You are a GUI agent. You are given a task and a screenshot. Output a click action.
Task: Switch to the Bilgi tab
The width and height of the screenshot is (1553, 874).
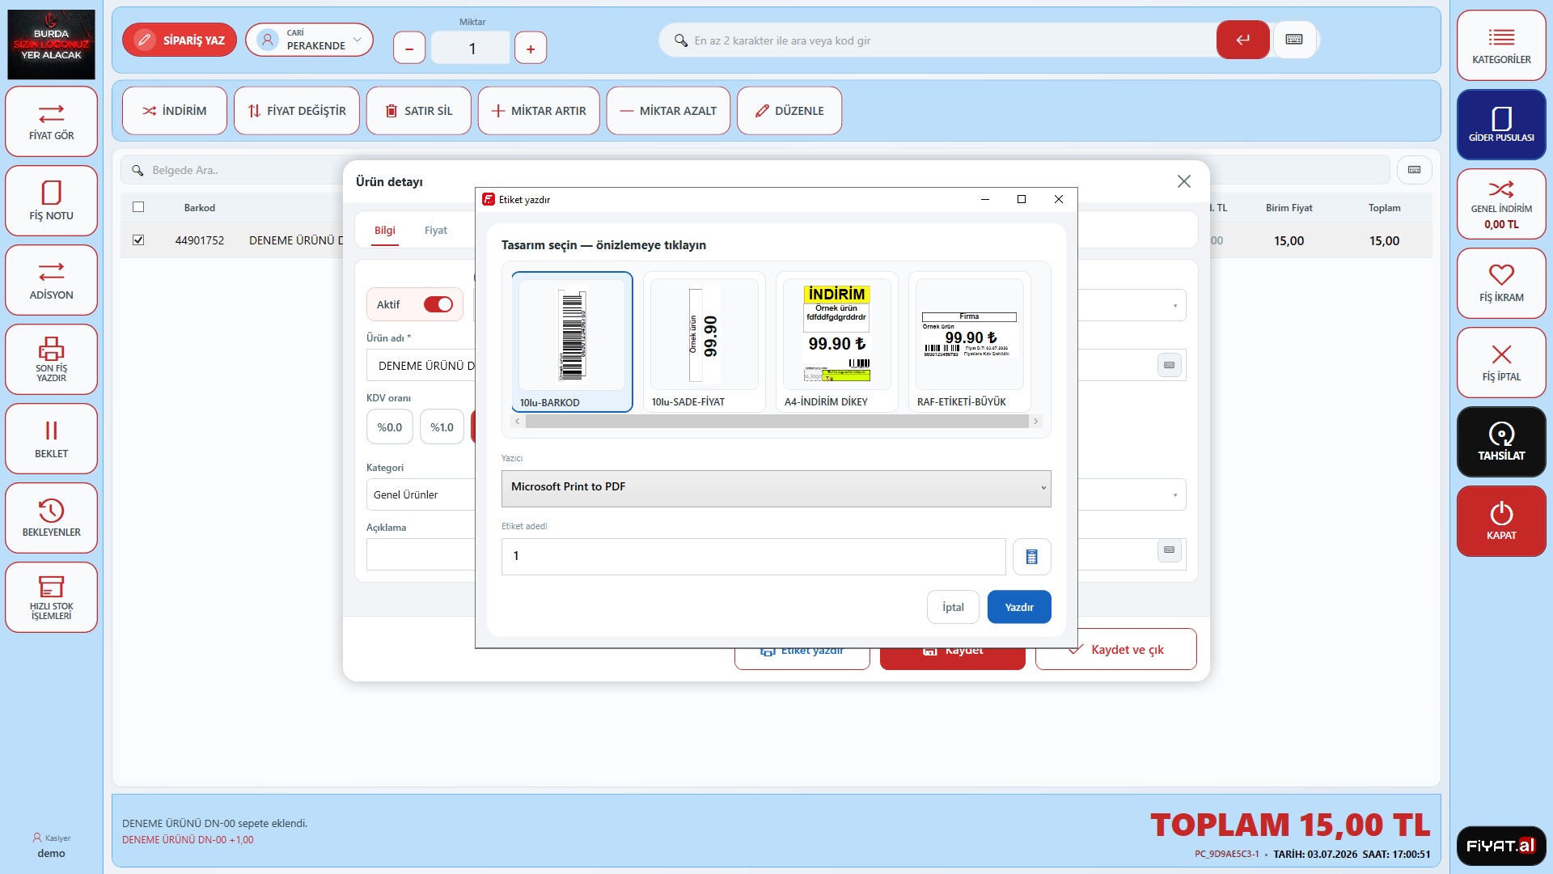385,231
